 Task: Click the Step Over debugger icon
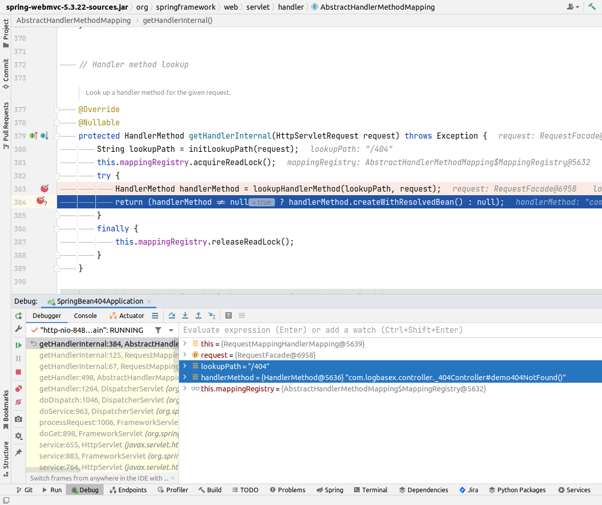point(172,316)
